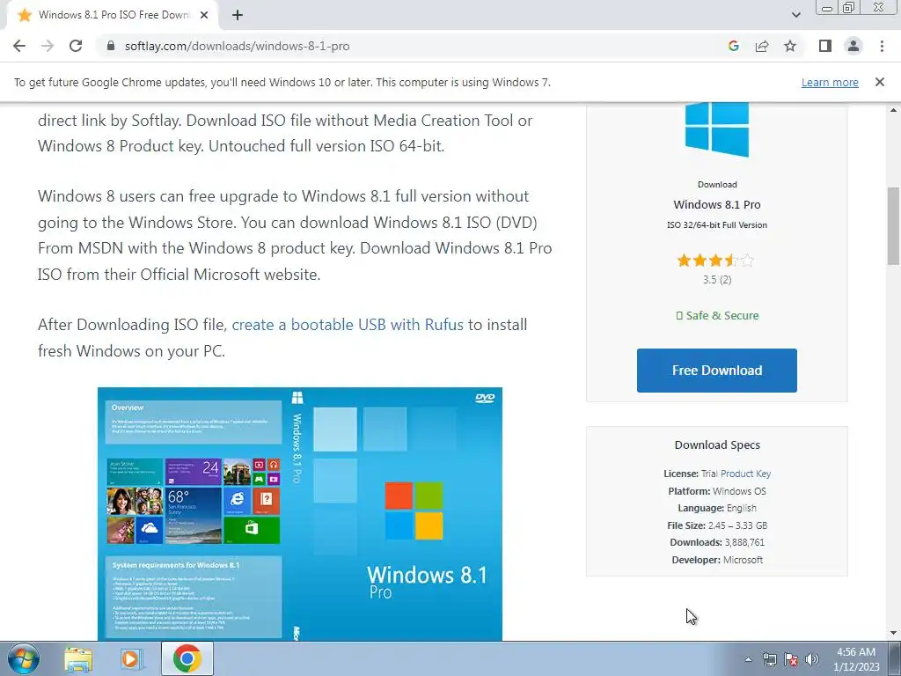Share this page icon
901x676 pixels.
coord(762,46)
